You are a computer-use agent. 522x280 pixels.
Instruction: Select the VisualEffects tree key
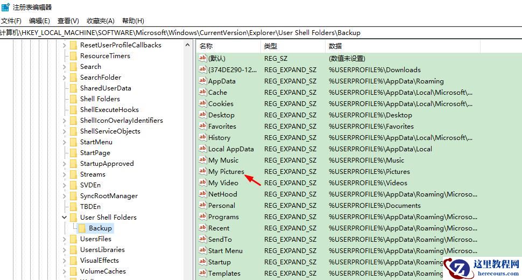pos(99,261)
